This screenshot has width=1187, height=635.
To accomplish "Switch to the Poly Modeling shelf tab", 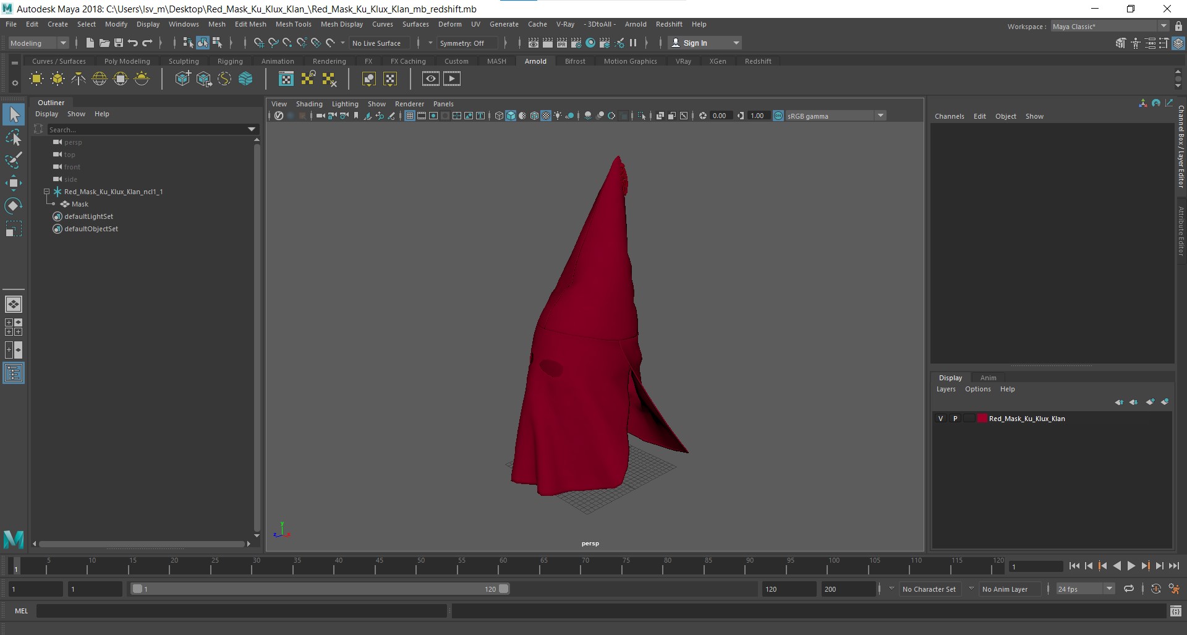I will (127, 61).
